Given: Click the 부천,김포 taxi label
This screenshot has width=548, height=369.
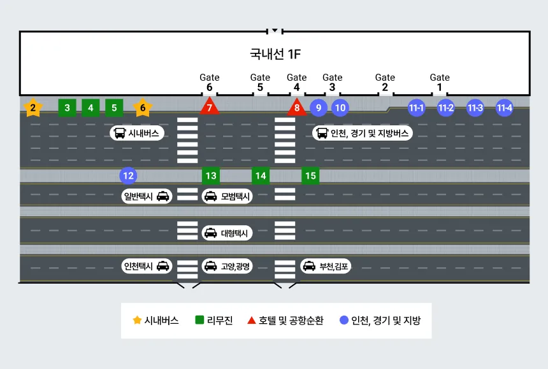Looking at the screenshot, I should click(326, 265).
